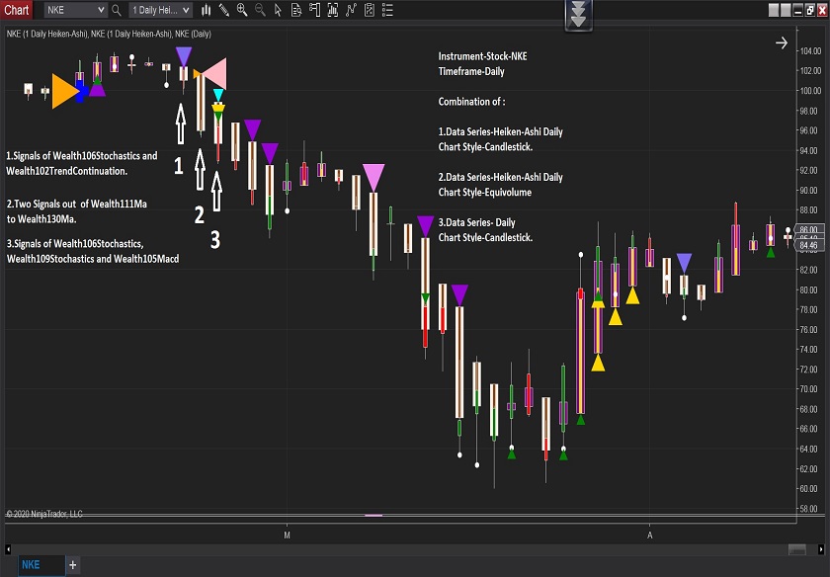This screenshot has height=577, width=830.
Task: Select the drawing tools pencil icon
Action: [x=224, y=10]
